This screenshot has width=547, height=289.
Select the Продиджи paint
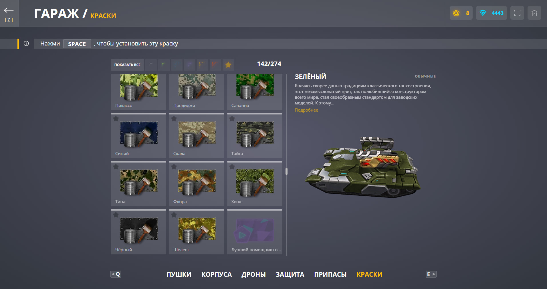click(x=197, y=92)
